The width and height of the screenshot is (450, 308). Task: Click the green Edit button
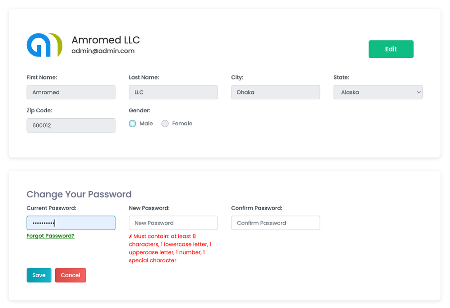[391, 49]
